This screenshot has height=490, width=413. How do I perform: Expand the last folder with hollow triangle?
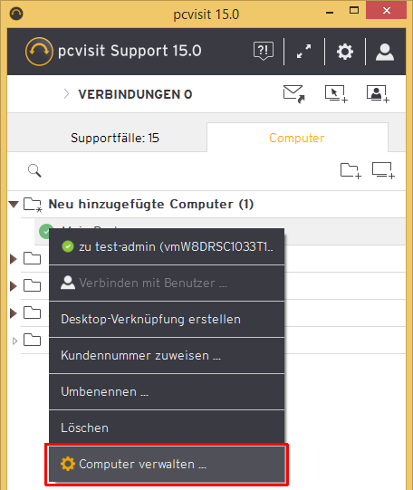14,341
